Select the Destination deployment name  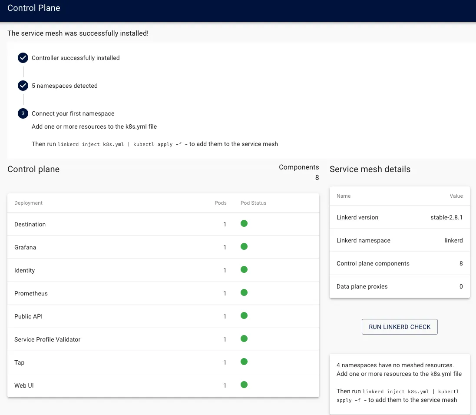(x=30, y=224)
